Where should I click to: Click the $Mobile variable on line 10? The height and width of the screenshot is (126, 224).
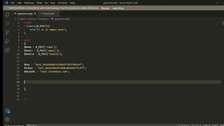[x=29, y=54]
